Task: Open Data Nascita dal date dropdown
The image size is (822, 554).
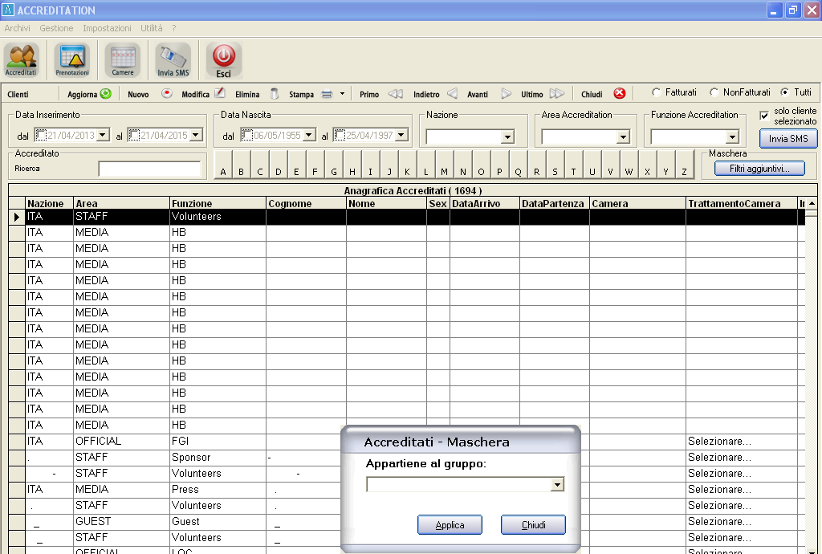Action: 309,135
